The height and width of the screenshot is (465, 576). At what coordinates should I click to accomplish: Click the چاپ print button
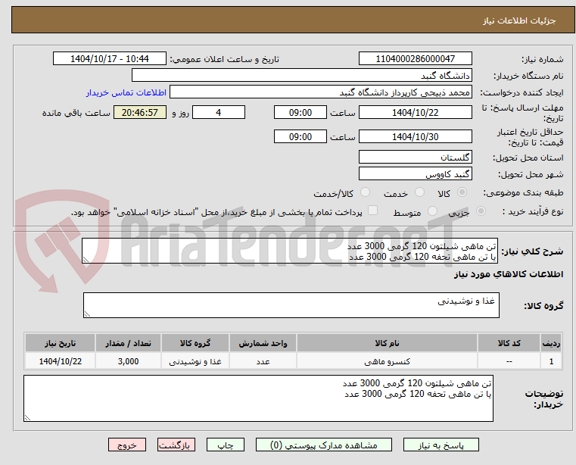coord(226,445)
